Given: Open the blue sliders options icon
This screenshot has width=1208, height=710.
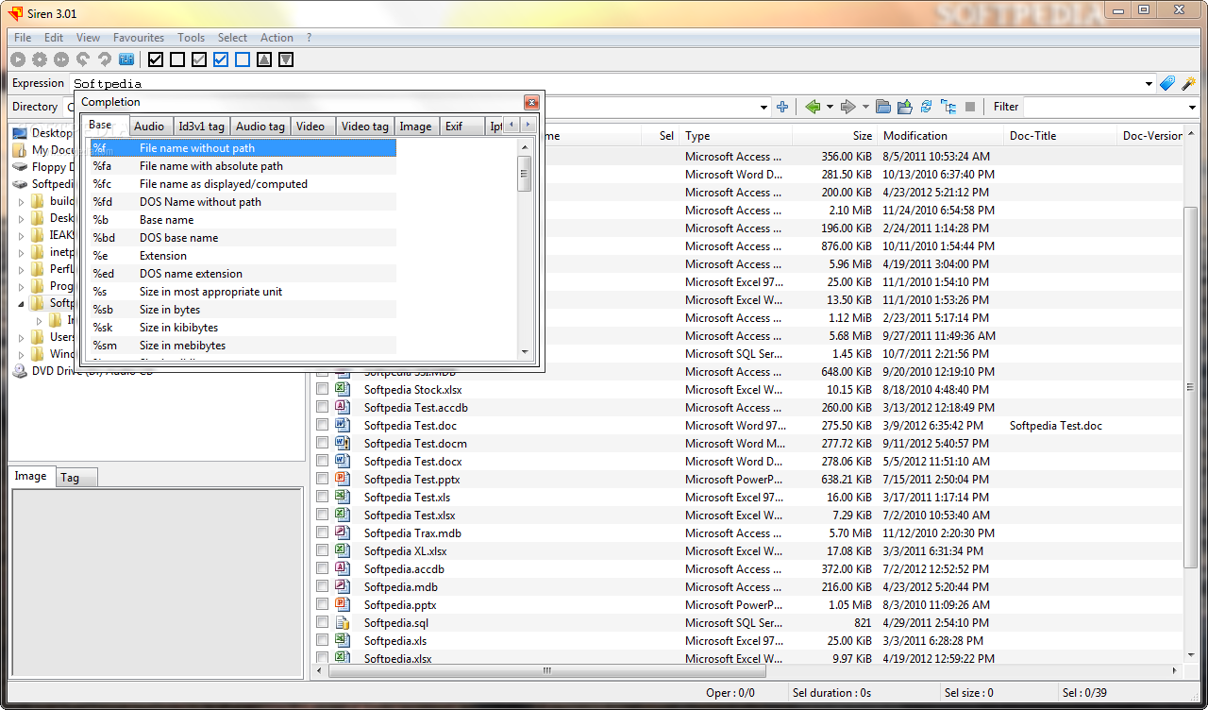Looking at the screenshot, I should click(x=126, y=59).
